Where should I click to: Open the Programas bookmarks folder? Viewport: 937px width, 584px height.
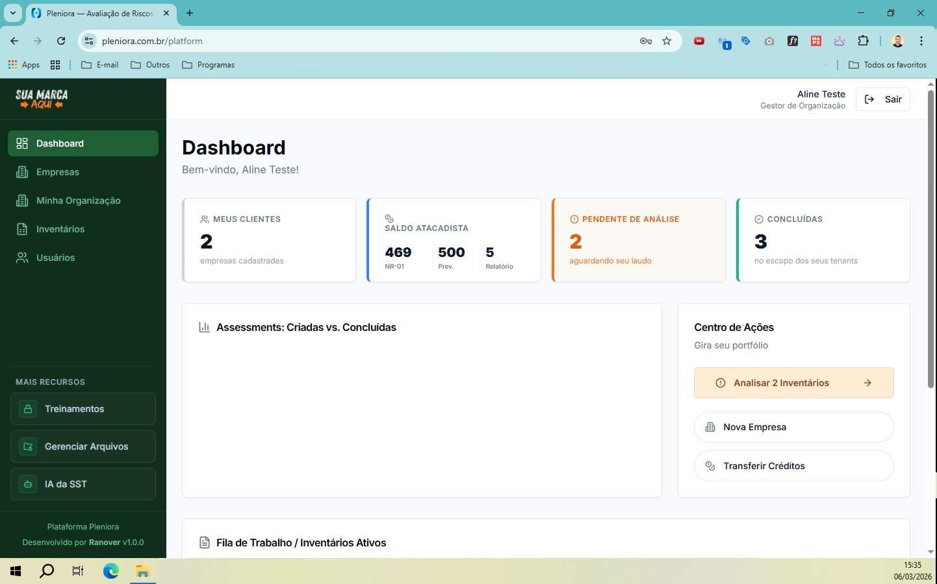pyautogui.click(x=209, y=64)
